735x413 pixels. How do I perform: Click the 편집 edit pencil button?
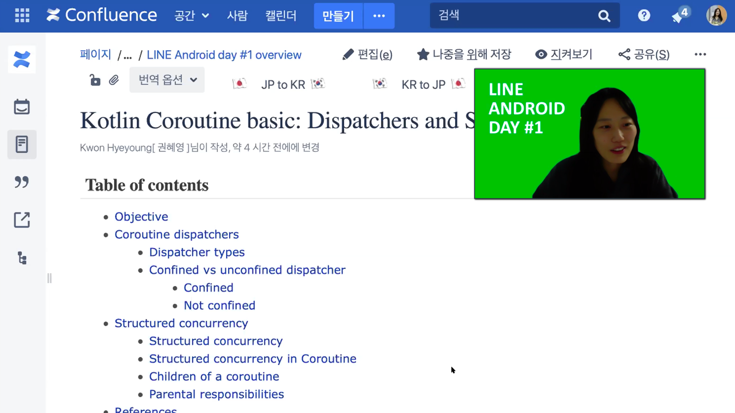point(367,54)
